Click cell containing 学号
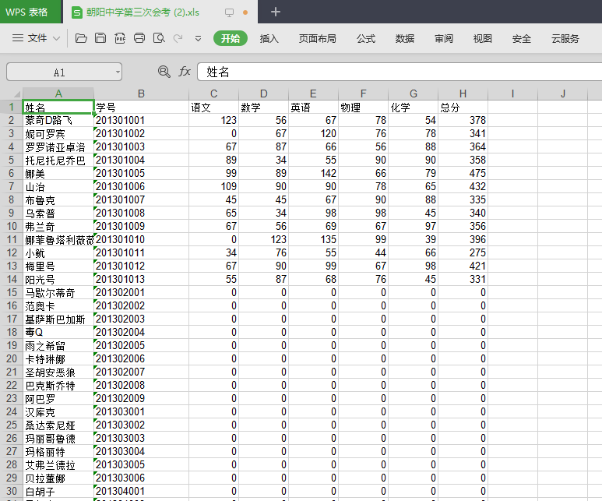The image size is (602, 501). [x=141, y=108]
